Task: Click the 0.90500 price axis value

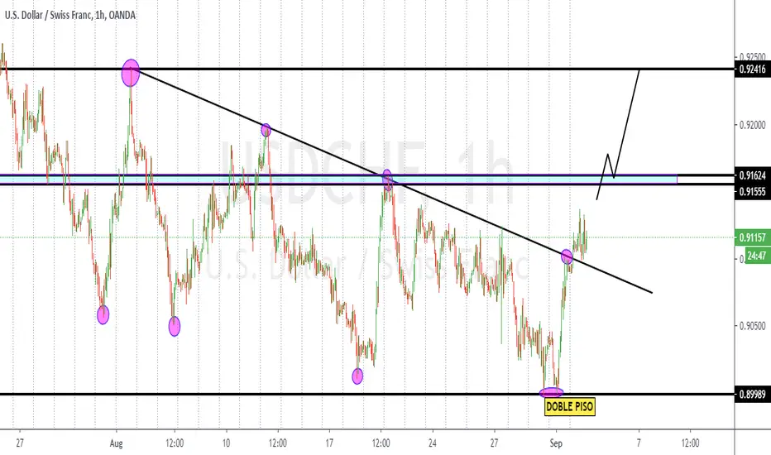Action: [x=753, y=326]
